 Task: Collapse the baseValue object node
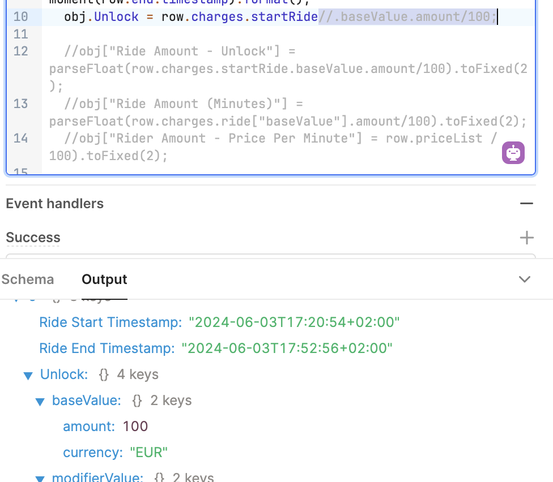(40, 401)
